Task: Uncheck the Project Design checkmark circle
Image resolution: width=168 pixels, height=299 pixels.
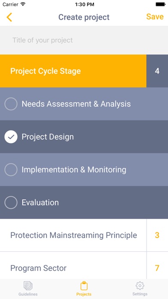Action: pos(11,137)
